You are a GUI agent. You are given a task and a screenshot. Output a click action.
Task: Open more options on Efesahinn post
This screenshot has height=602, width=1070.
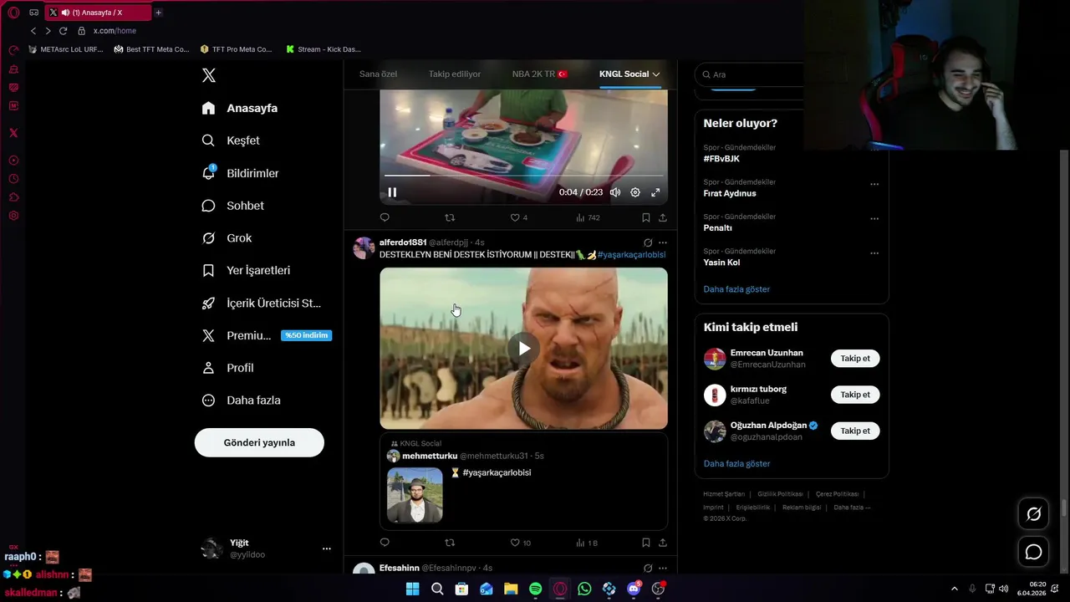[x=663, y=569]
